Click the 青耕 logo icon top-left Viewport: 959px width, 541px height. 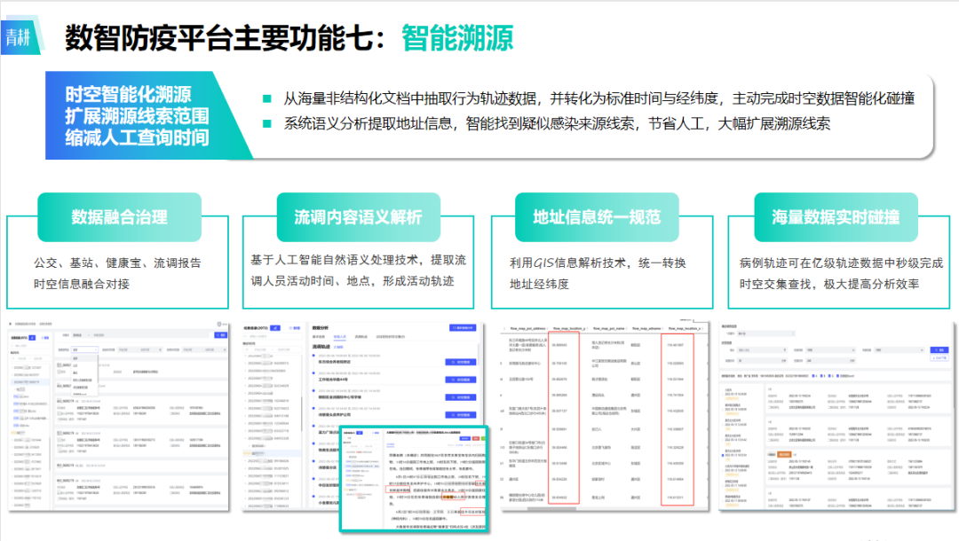pyautogui.click(x=19, y=36)
